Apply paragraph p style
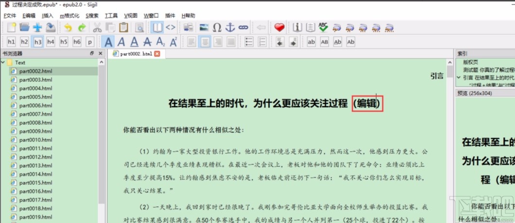The image size is (515, 223). tap(90, 42)
